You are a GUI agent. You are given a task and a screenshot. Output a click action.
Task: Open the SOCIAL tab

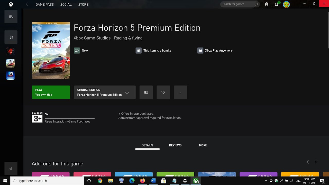tap(66, 4)
